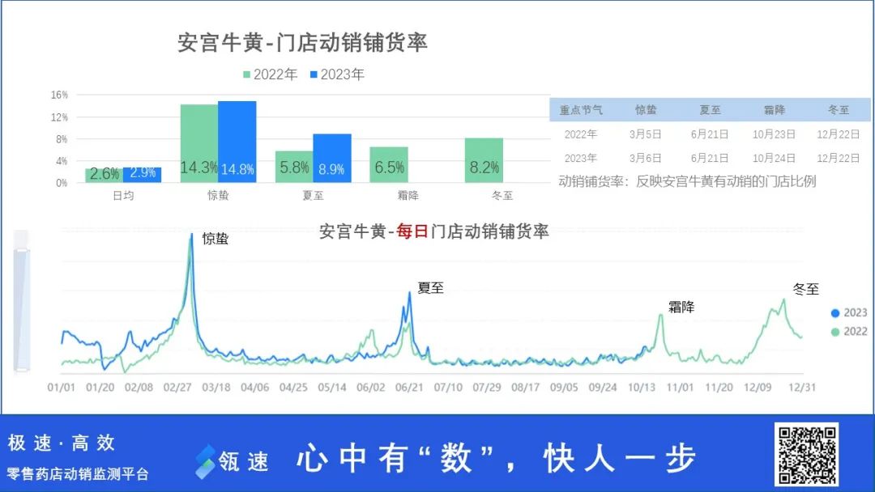Click the 心中有"数",快人一步 slogan
The image size is (875, 492).
pyautogui.click(x=497, y=459)
